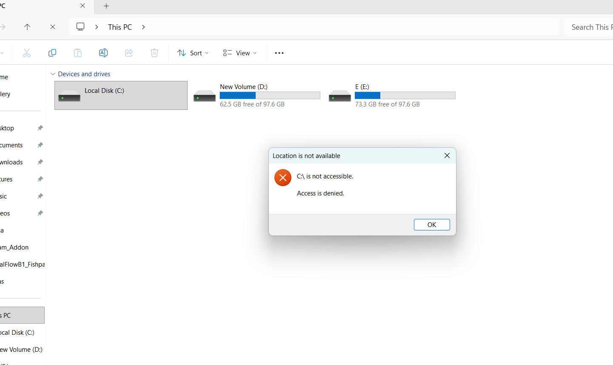The image size is (613, 365).
Task: Click This PC in the address bar
Action: click(x=120, y=27)
